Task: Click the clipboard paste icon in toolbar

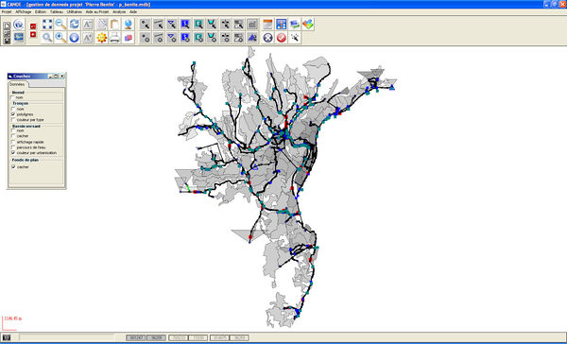Action: (x=115, y=25)
